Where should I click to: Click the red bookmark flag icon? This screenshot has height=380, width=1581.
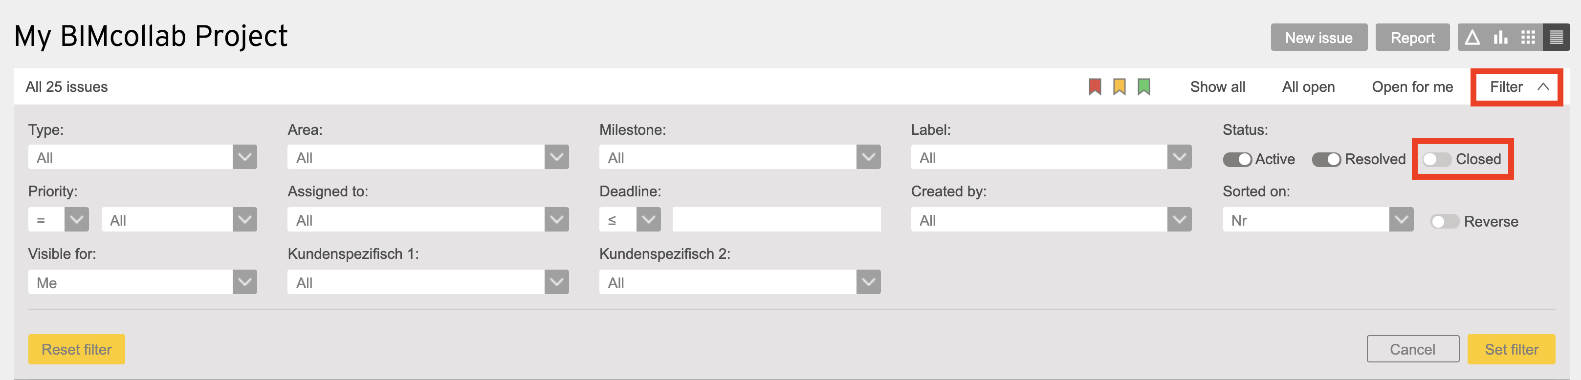(x=1094, y=86)
